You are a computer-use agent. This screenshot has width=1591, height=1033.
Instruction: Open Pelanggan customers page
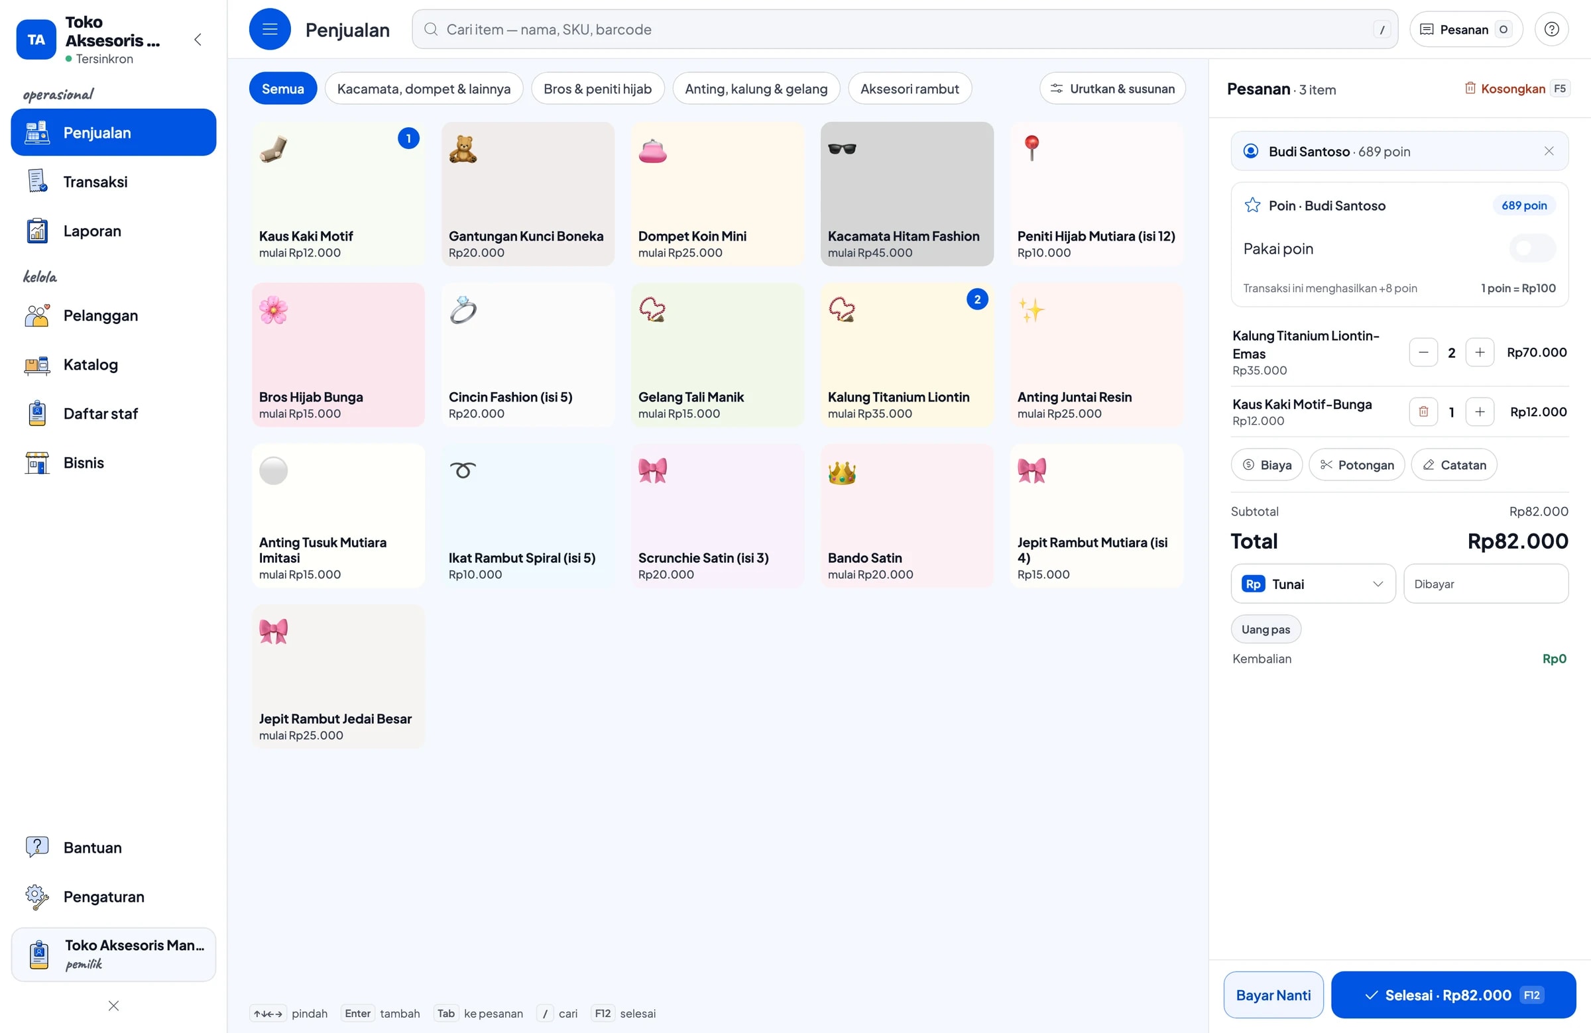click(x=113, y=315)
